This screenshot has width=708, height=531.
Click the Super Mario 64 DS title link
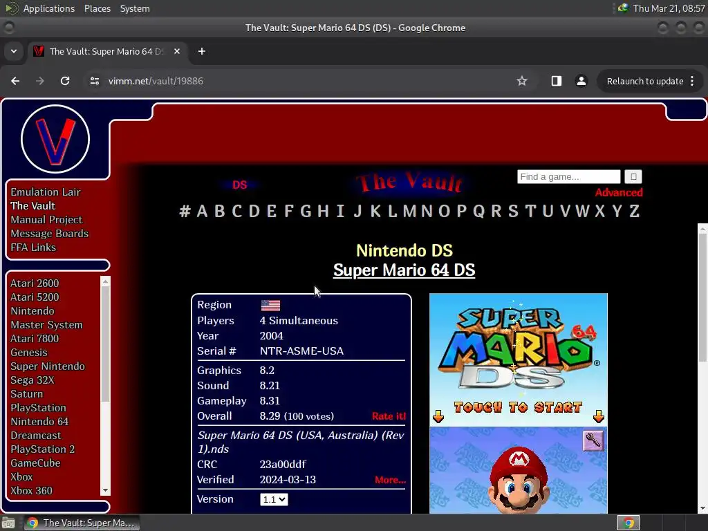(x=404, y=270)
